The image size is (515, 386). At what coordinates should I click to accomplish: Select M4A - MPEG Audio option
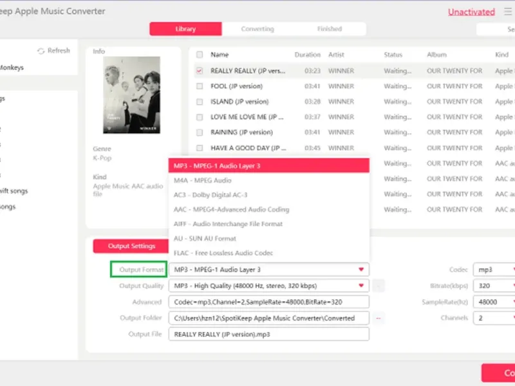point(268,180)
